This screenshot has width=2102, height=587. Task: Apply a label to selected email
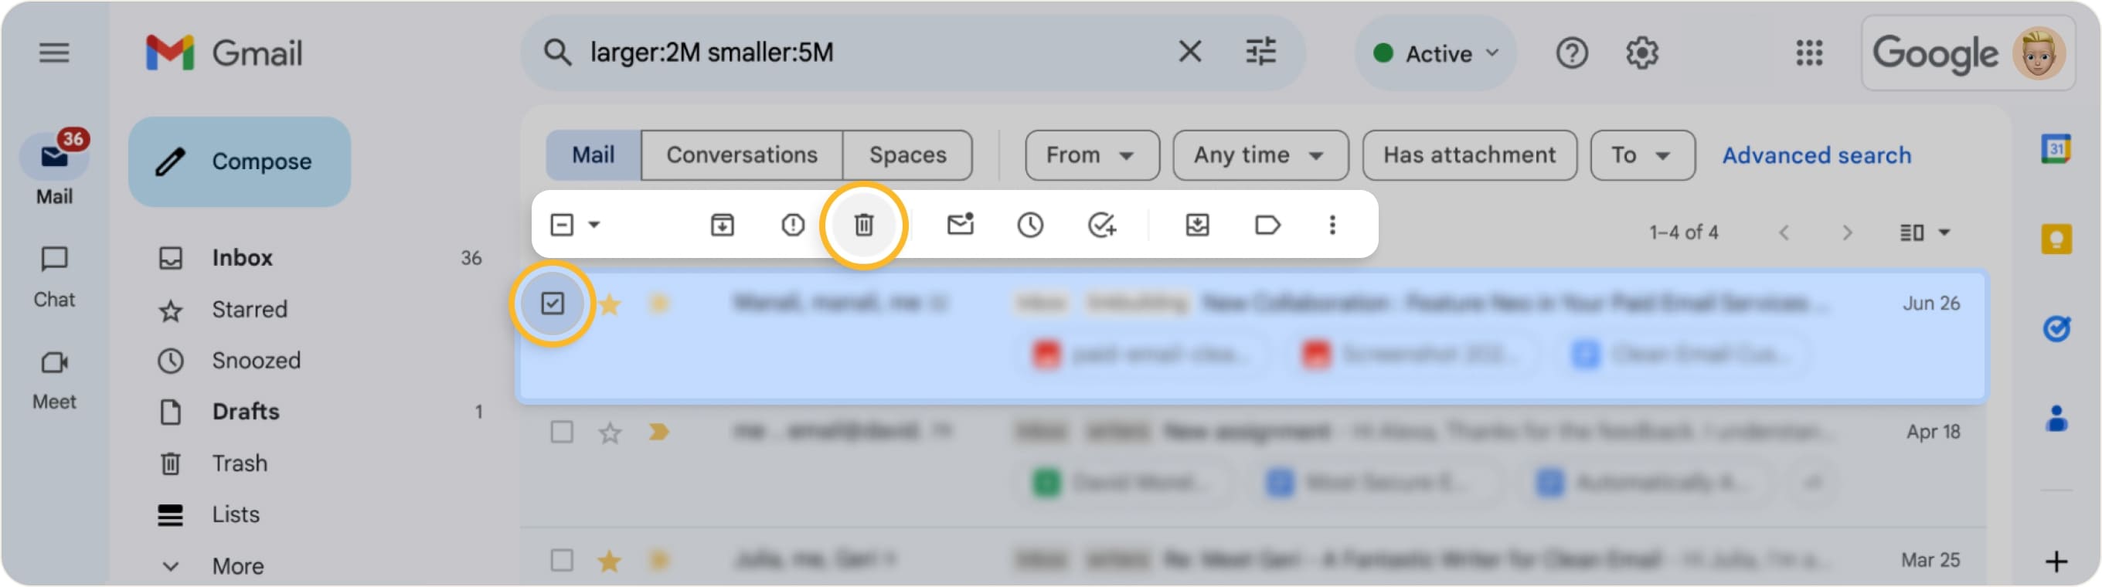coord(1267,225)
